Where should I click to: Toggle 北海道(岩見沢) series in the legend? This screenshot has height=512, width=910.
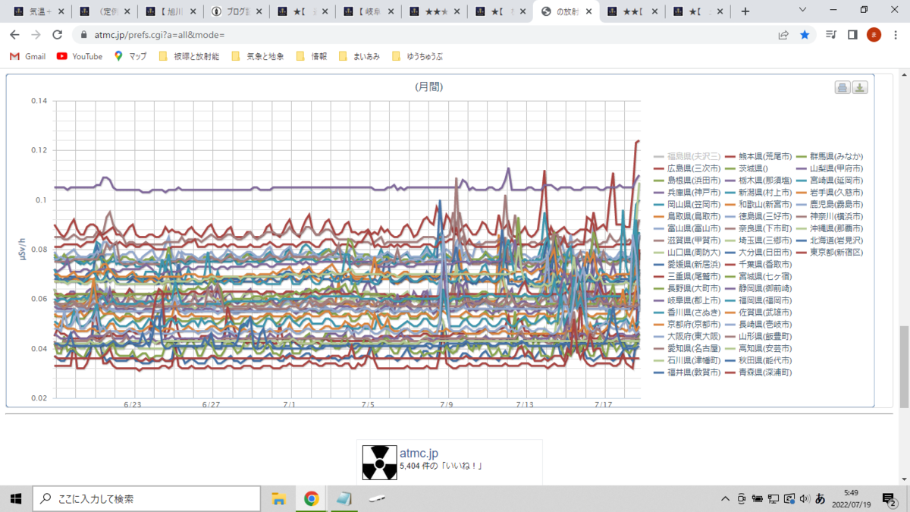[830, 240]
